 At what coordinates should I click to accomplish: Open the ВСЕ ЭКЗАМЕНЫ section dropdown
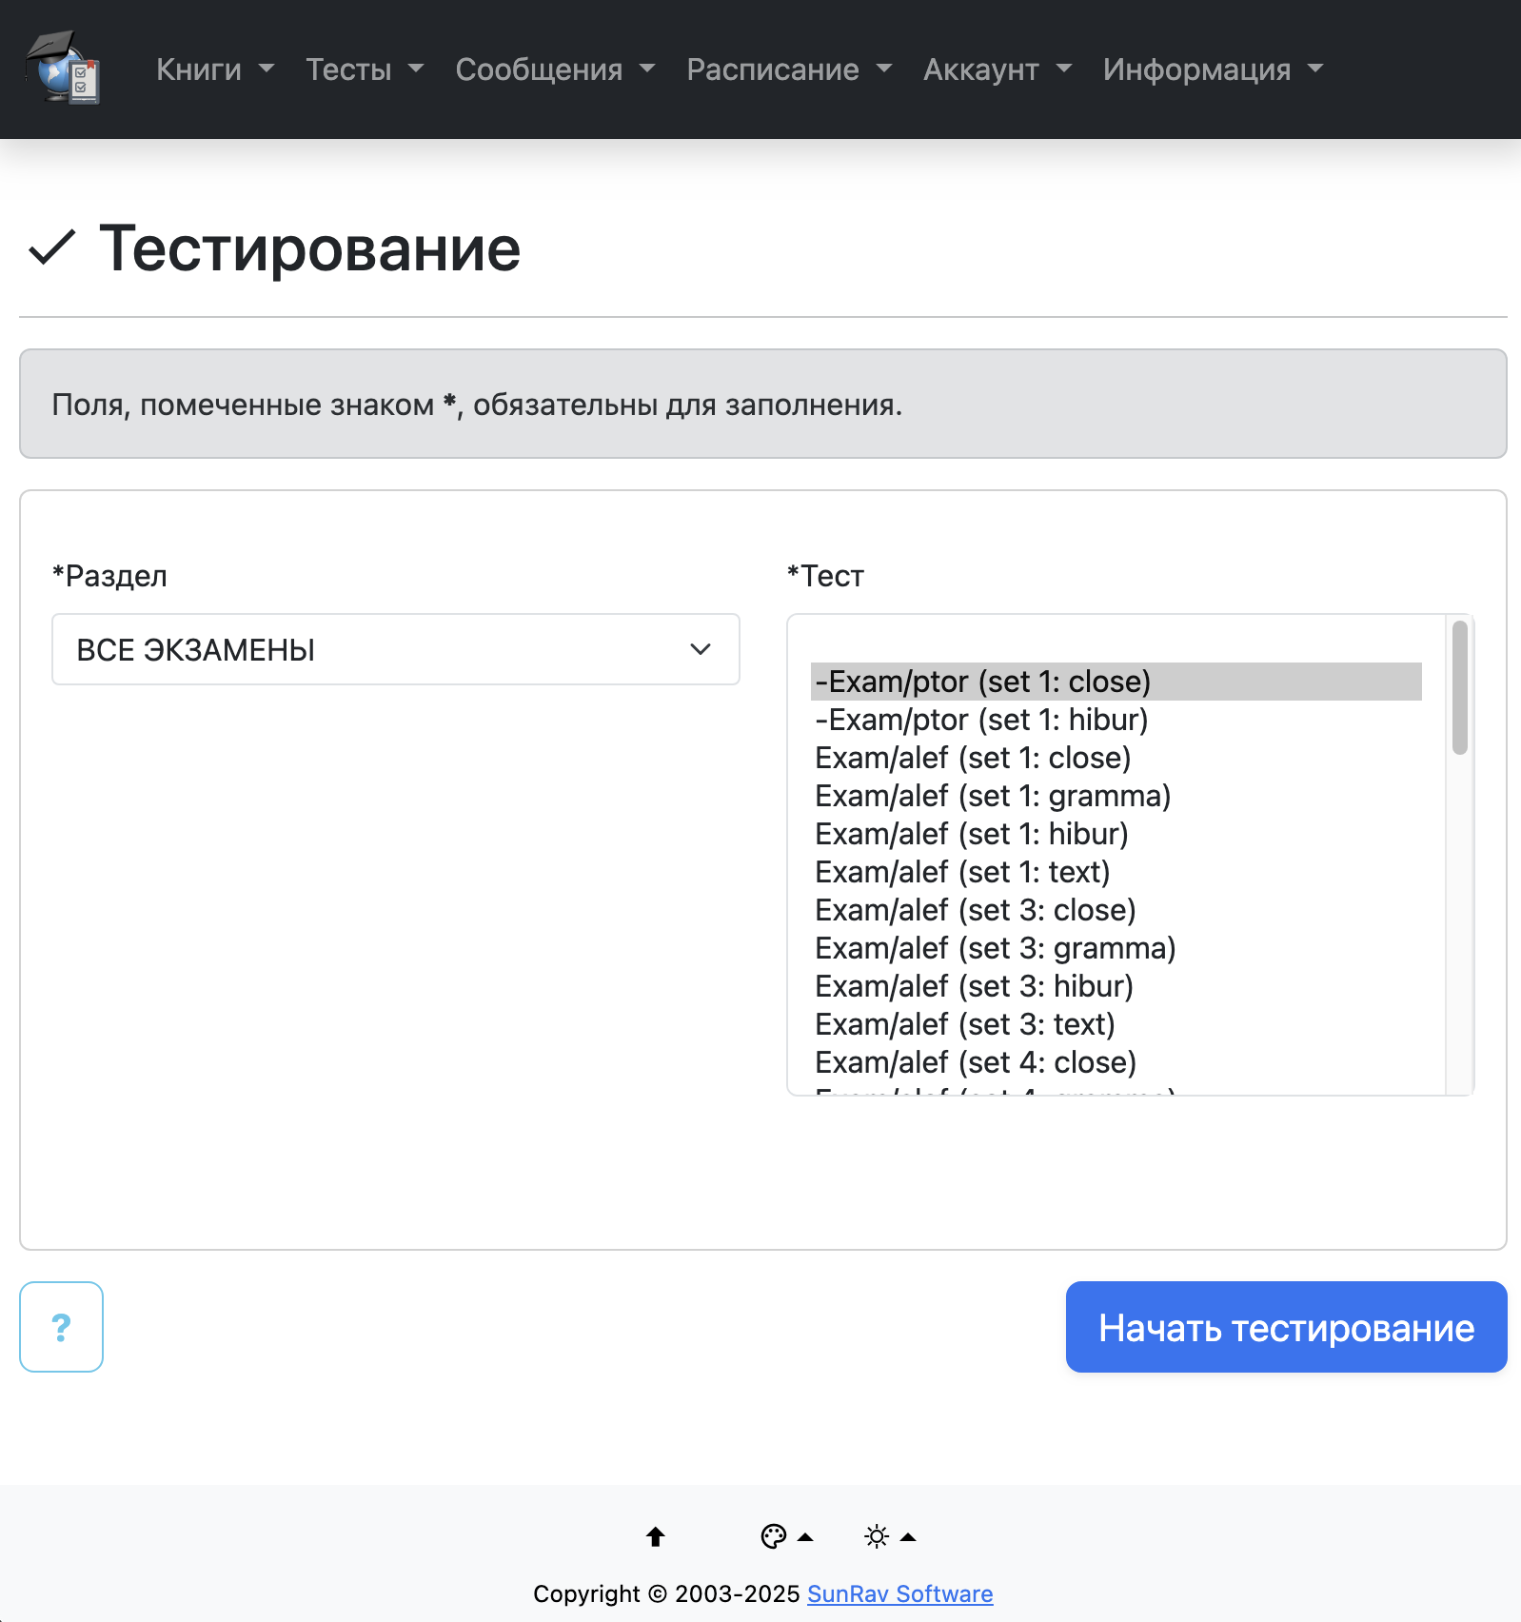(395, 649)
